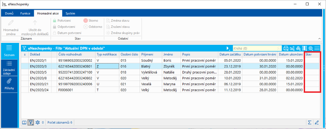Collapse the ribbon with the chevron
Screen dimensions: 326x129
[319, 39]
